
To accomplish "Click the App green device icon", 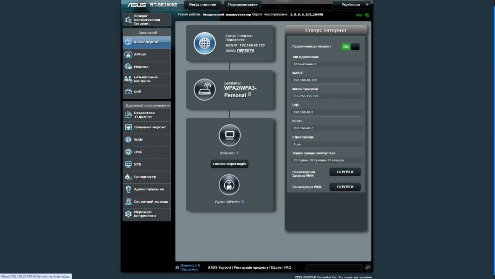I will pos(367,15).
